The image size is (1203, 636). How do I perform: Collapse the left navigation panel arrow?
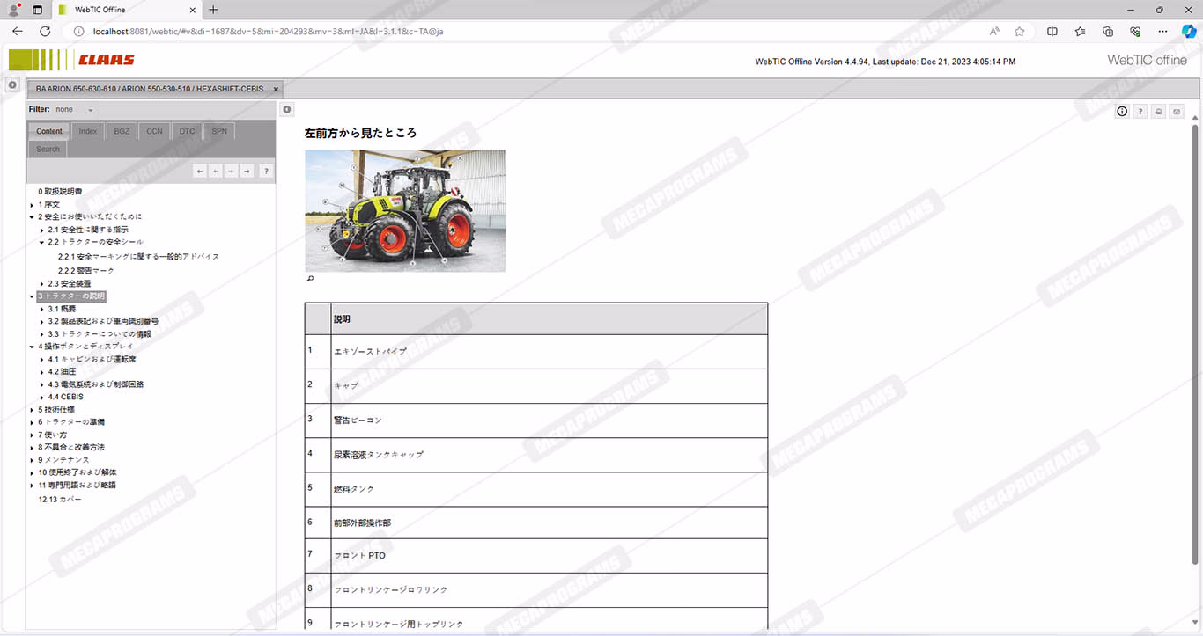coord(287,109)
